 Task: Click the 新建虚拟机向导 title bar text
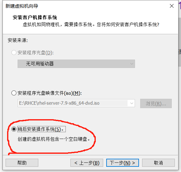click(22, 6)
